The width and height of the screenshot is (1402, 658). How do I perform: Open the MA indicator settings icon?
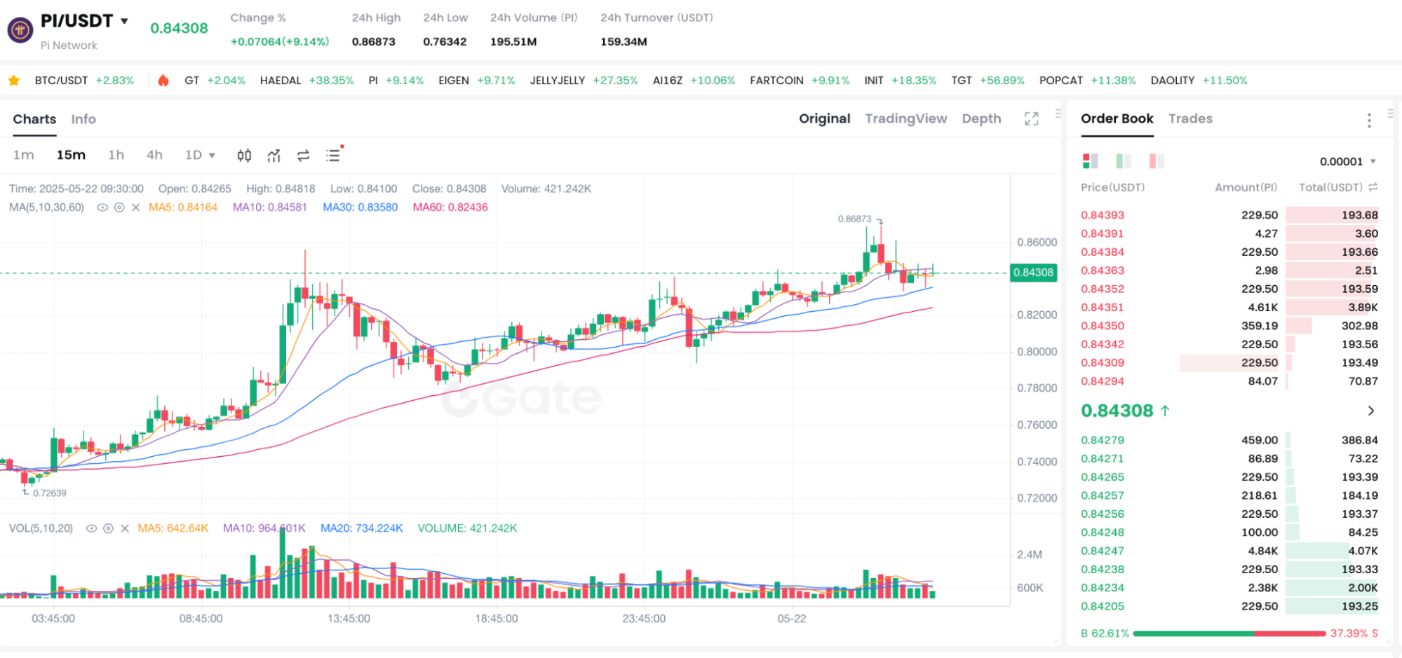[119, 207]
